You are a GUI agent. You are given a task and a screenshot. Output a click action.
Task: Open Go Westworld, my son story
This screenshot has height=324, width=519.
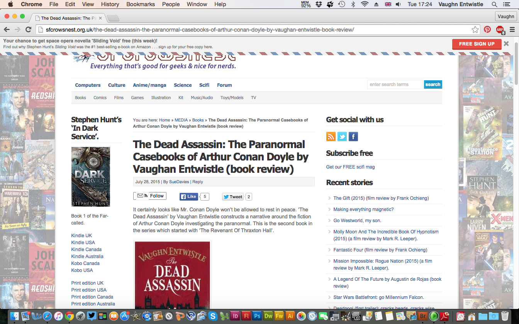point(357,221)
